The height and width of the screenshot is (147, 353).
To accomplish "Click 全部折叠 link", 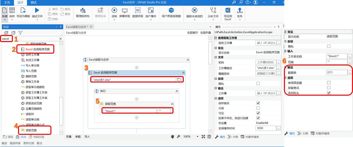I will 206,33.
